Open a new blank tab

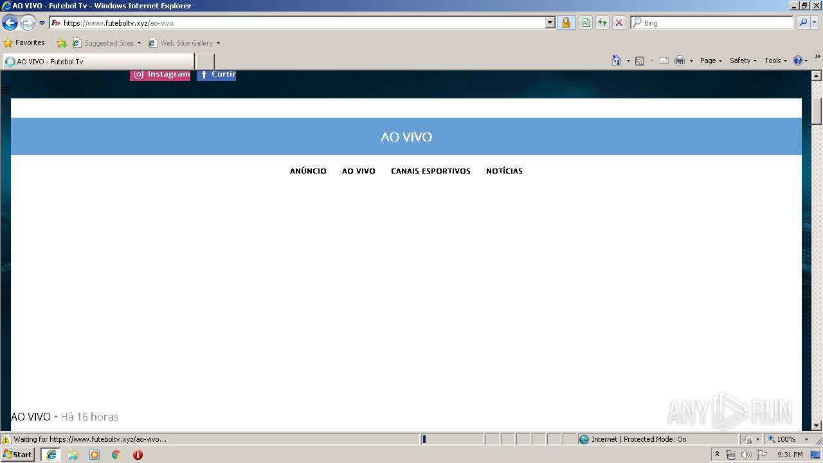coord(204,62)
